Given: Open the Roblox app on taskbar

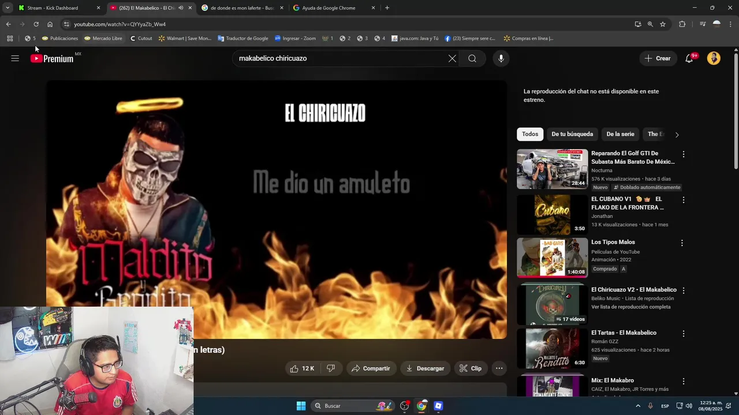Looking at the screenshot, I should (x=438, y=406).
